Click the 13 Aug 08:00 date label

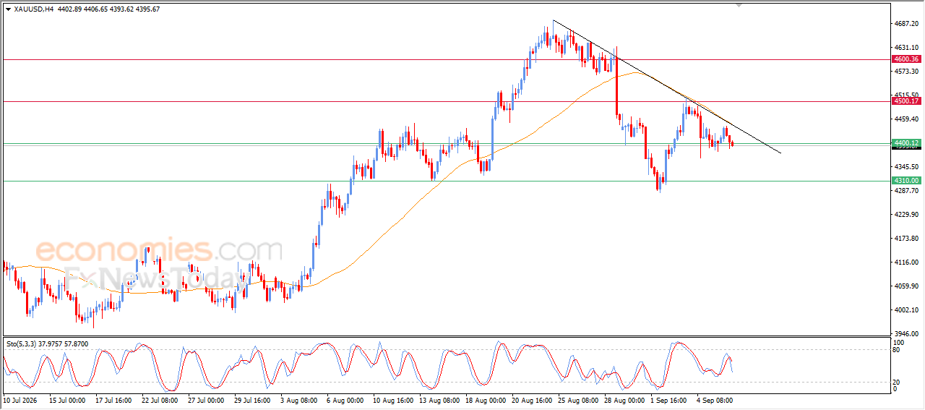coord(439,399)
